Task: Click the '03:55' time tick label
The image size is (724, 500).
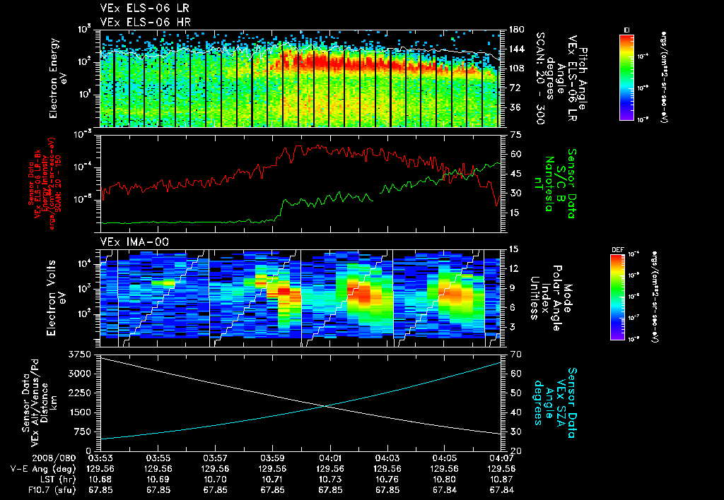Action: click(158, 459)
